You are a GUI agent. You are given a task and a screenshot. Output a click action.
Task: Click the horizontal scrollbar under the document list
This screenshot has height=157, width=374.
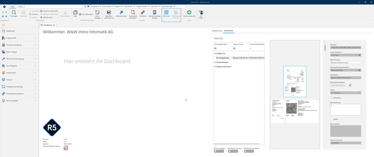(x=237, y=144)
